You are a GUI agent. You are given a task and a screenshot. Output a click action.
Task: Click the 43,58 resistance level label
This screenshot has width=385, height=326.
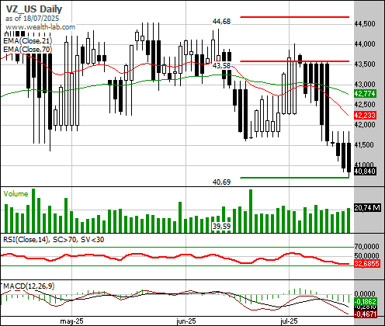221,66
